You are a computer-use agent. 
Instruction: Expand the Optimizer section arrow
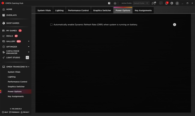tap(29, 47)
